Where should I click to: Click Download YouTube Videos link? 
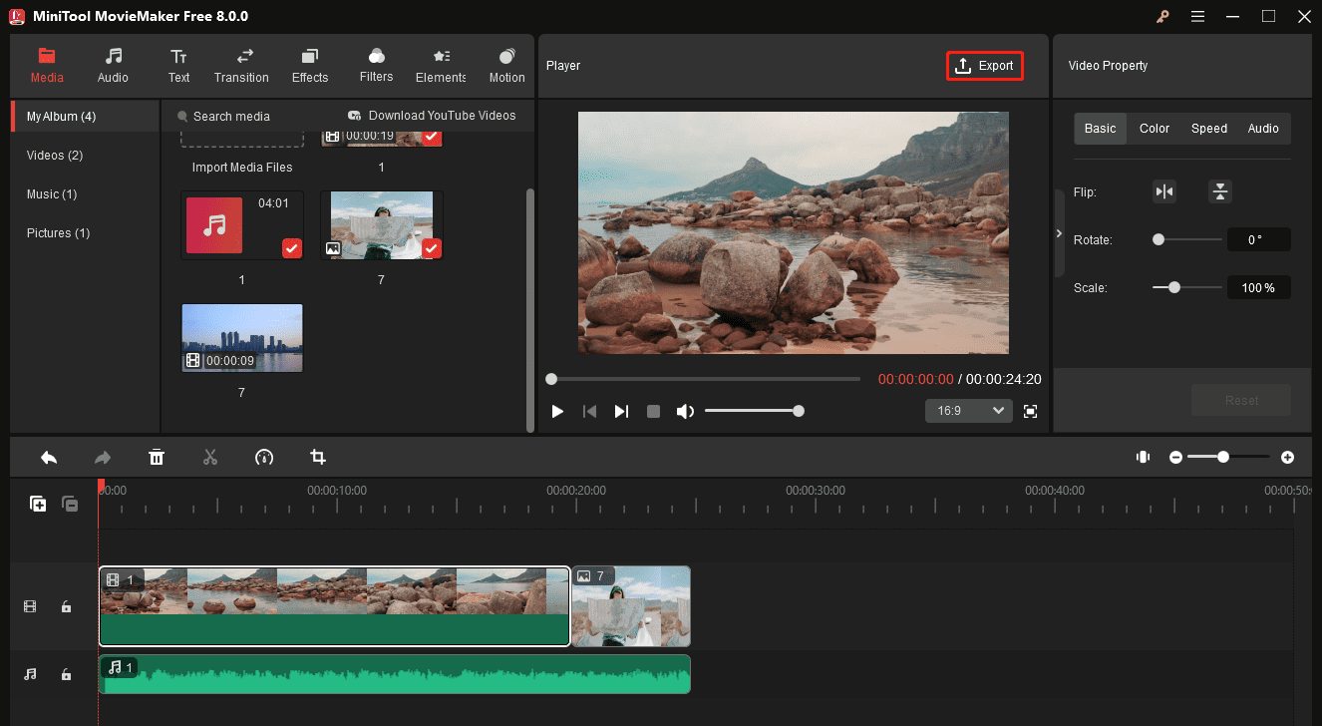(432, 116)
